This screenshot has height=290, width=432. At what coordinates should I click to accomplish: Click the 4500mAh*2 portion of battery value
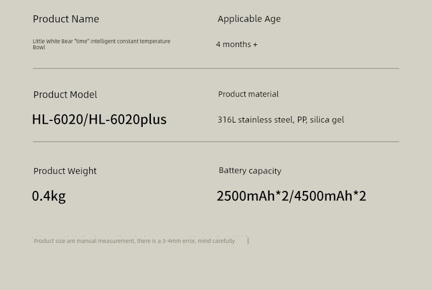[x=330, y=196]
